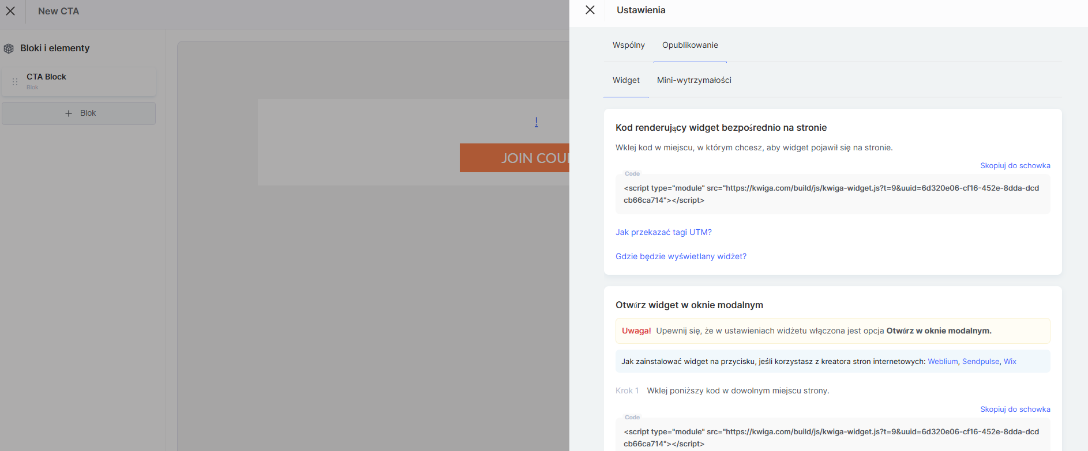Click the plus icon beside Blok
Screen dimensions: 1088x451
(69, 113)
